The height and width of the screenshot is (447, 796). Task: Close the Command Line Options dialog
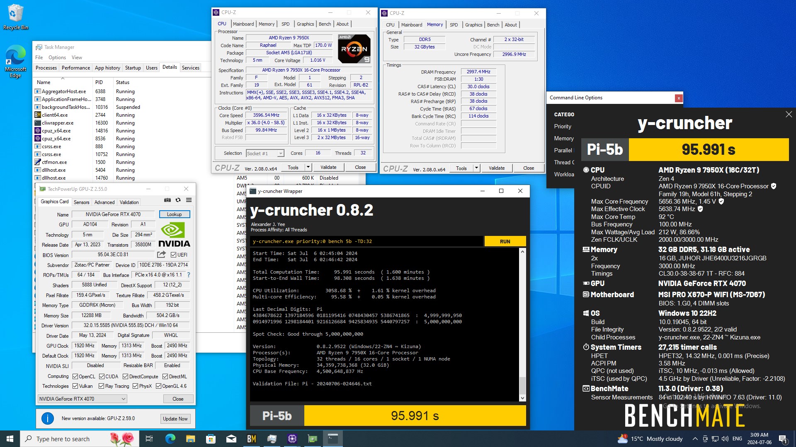coord(678,98)
